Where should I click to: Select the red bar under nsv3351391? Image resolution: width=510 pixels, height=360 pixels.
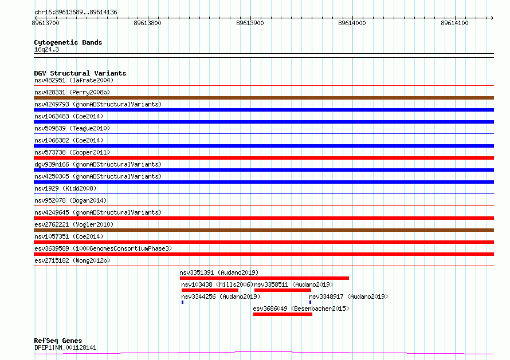click(264, 278)
